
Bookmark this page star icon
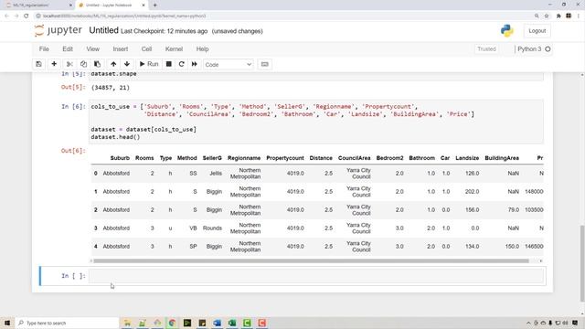point(547,16)
